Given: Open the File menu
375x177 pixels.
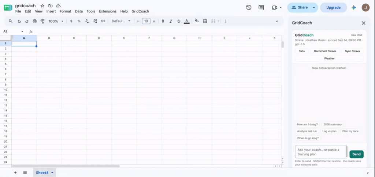Looking at the screenshot, I should tap(18, 11).
